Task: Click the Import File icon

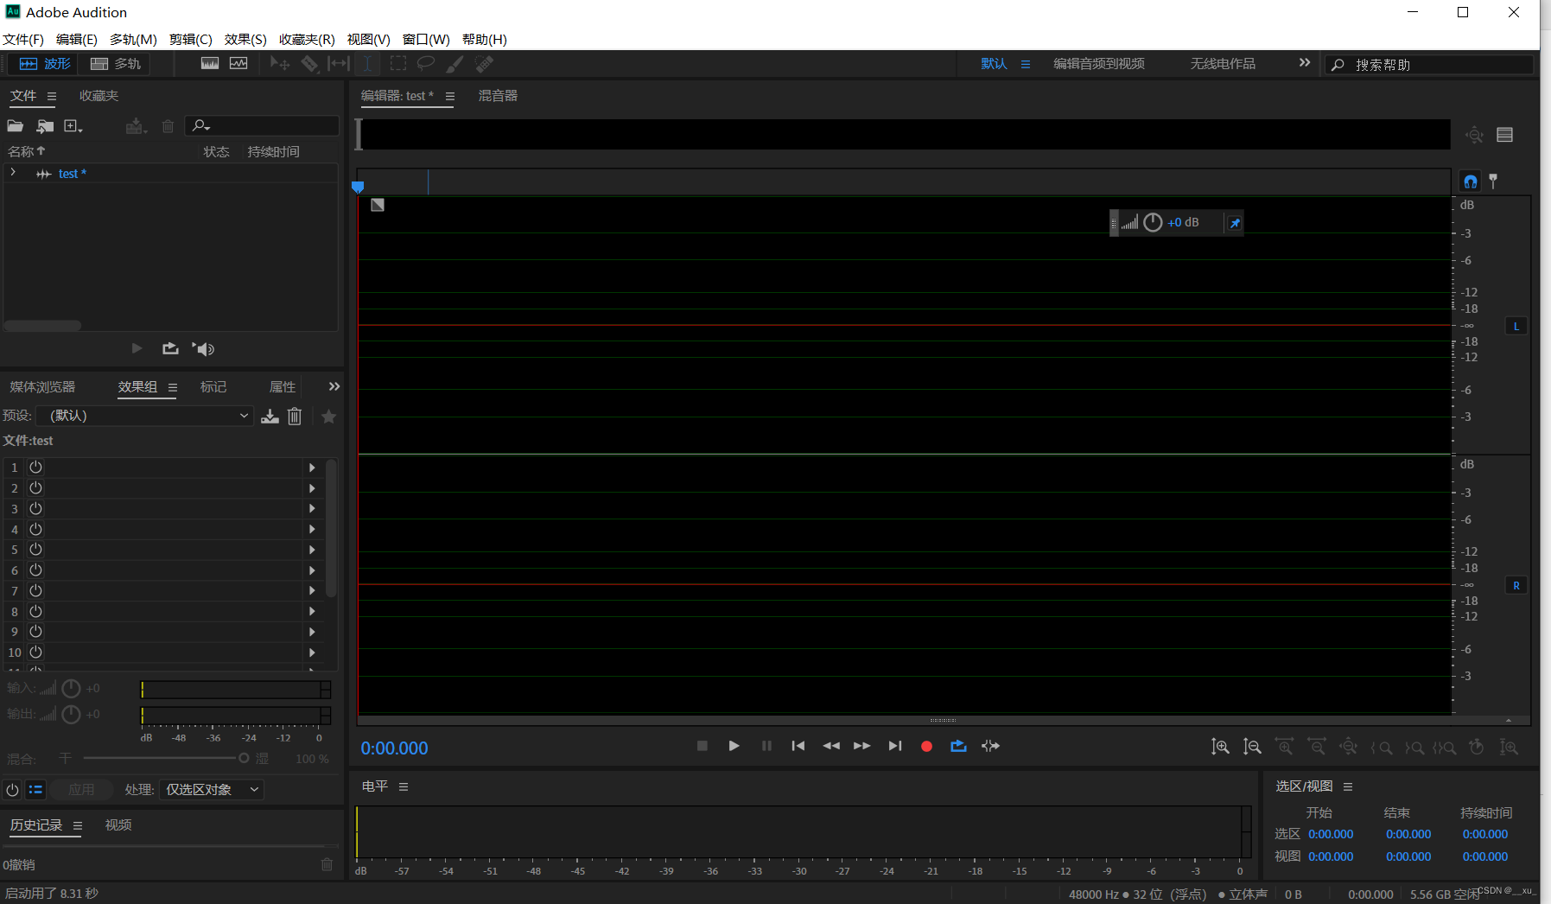Action: coord(45,126)
